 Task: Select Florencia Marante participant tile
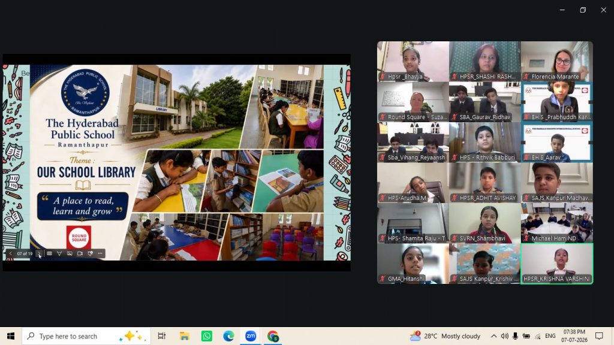click(x=556, y=62)
